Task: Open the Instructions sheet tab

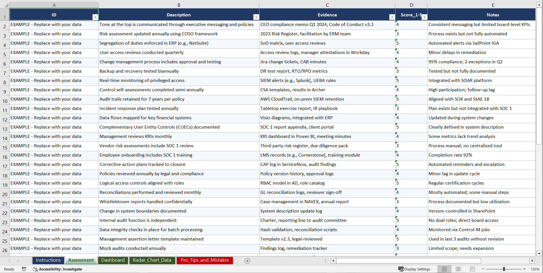Action: pos(48,260)
